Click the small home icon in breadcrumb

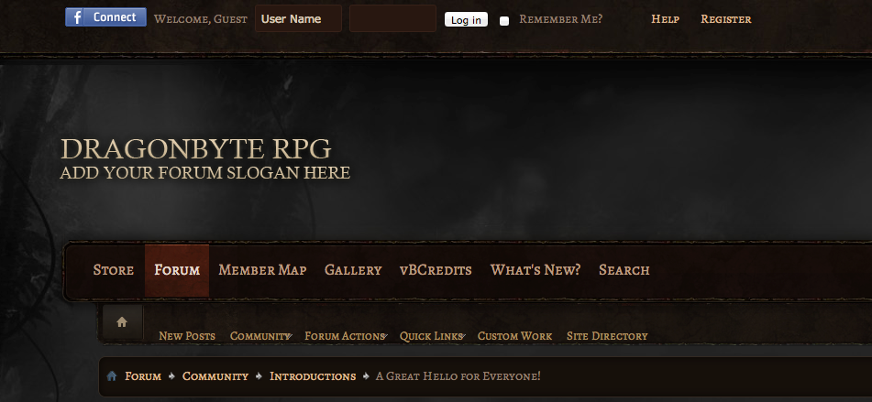[x=112, y=376]
